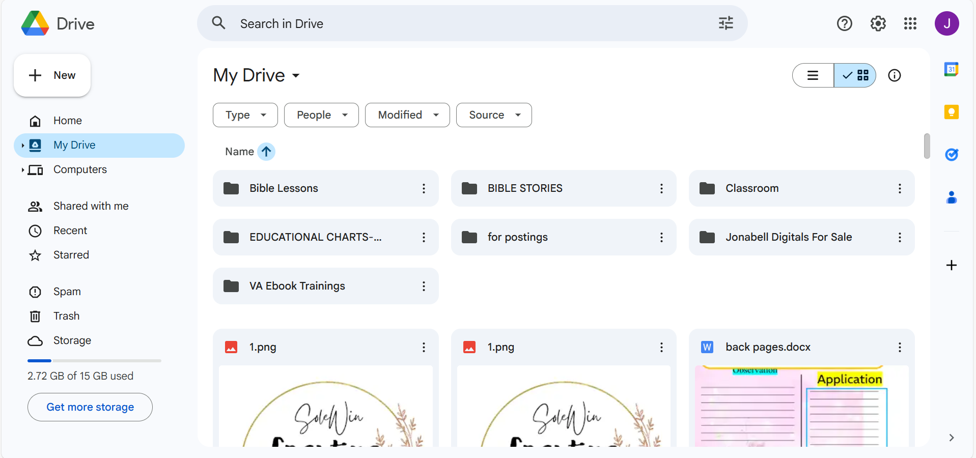Open the My Drive title dropdown menu
This screenshot has height=458, width=976.
click(x=257, y=75)
